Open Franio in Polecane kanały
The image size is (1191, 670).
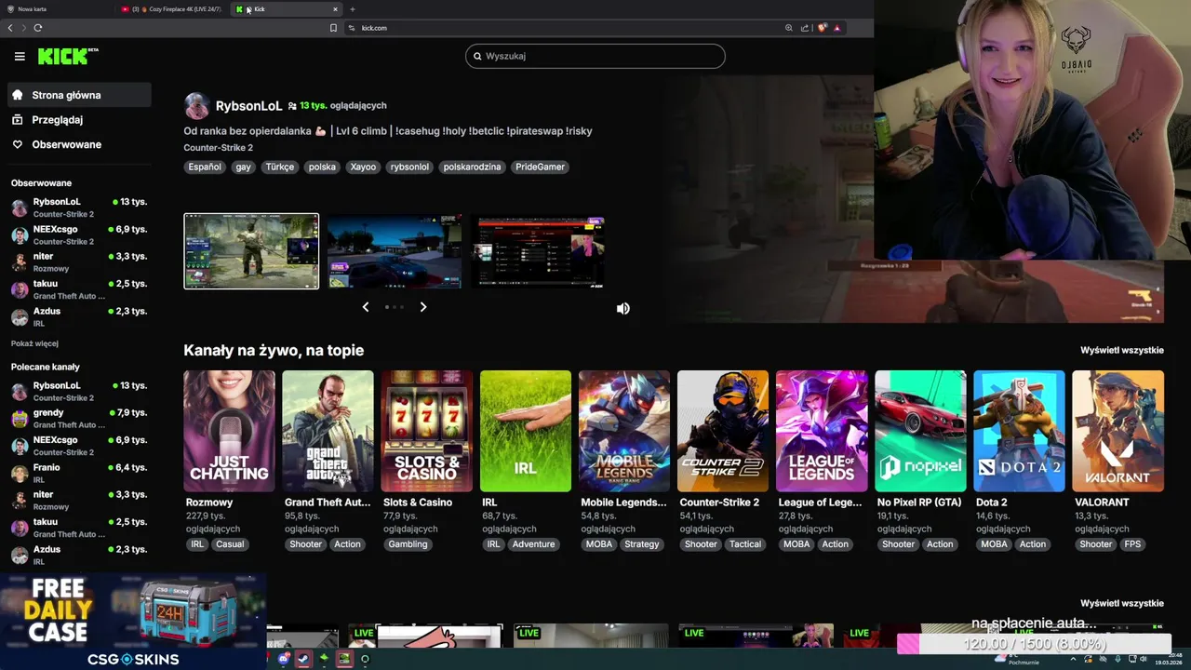click(79, 473)
